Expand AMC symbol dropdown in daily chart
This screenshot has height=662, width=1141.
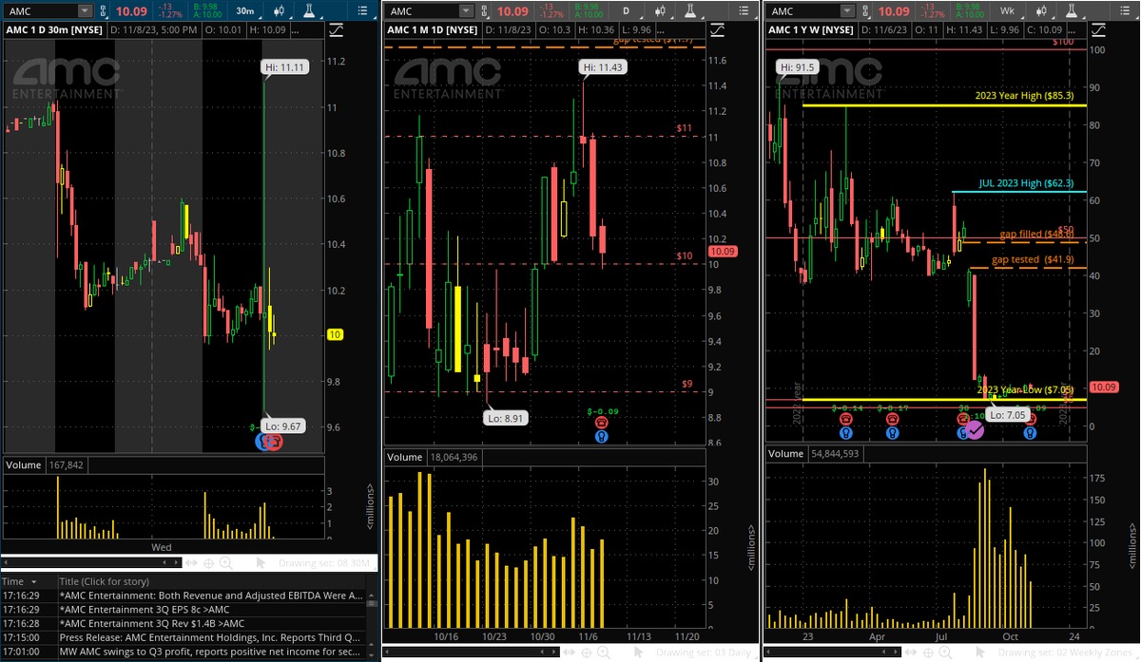466,10
